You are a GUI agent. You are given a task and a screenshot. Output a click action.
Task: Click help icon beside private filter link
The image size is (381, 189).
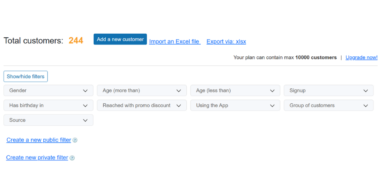point(72,158)
